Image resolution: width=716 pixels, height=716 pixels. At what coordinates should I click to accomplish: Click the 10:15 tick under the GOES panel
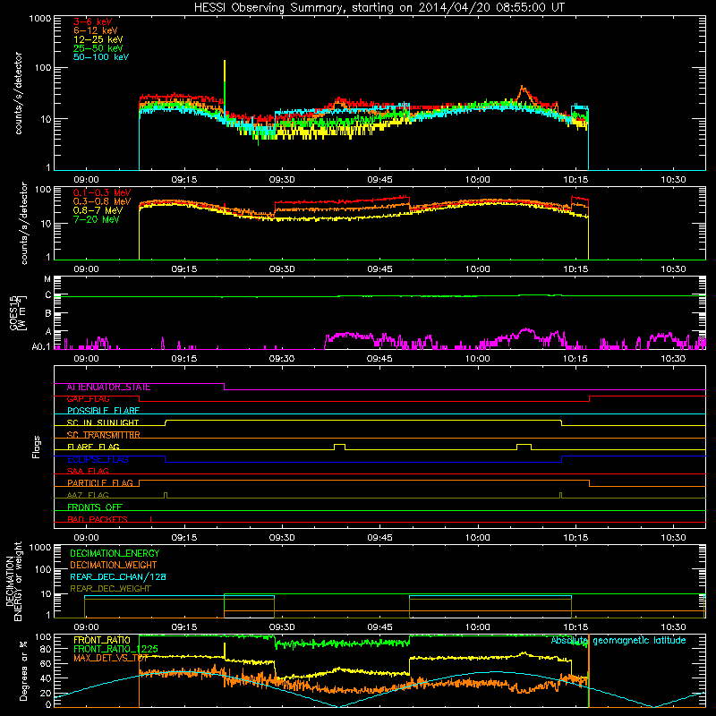tap(575, 359)
